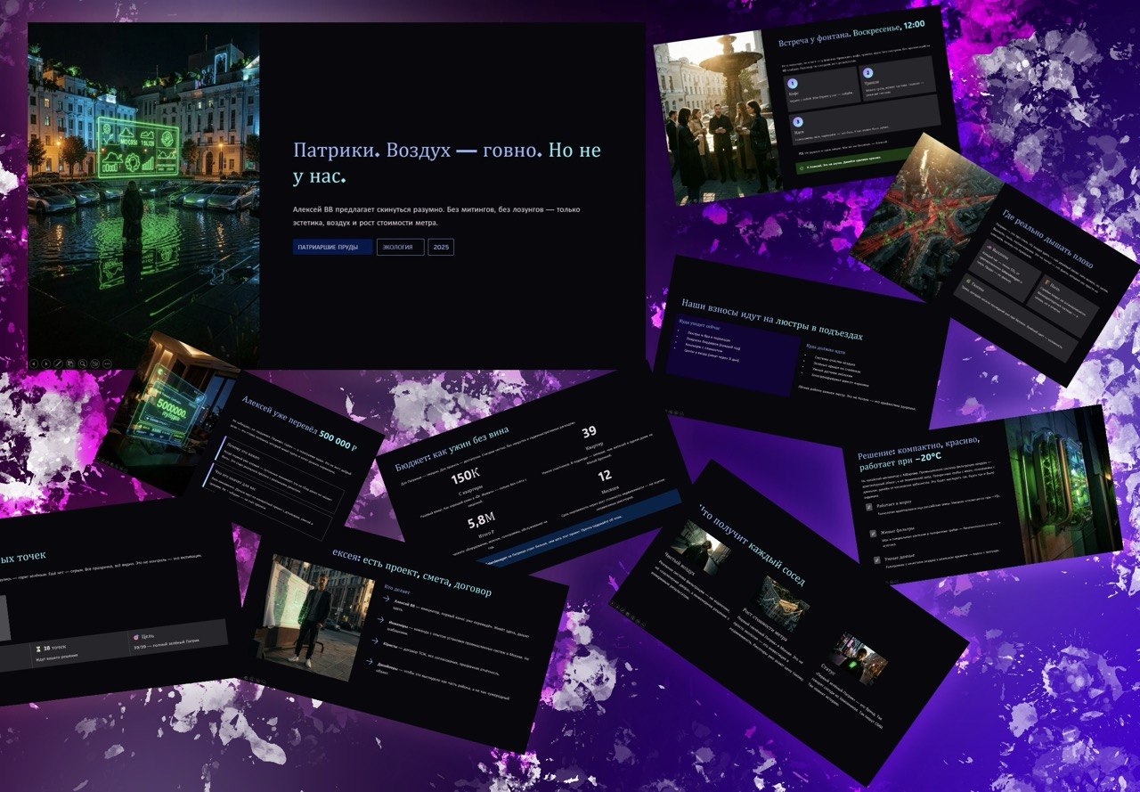Select the neon square night photo on title slide
Screen dimensions: 1140x792
pos(143,194)
